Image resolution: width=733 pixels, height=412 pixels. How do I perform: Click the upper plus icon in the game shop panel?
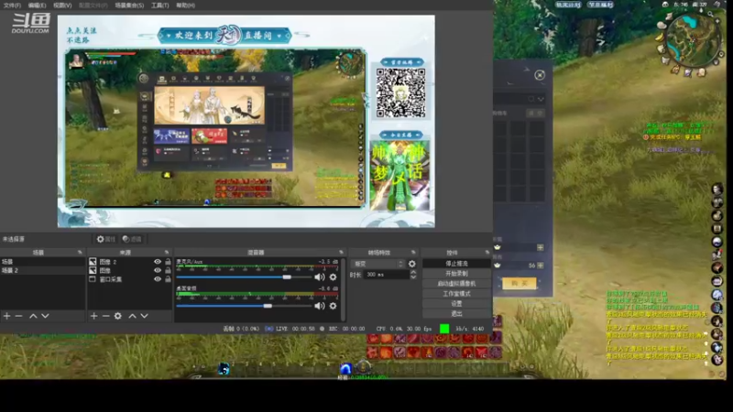point(541,247)
